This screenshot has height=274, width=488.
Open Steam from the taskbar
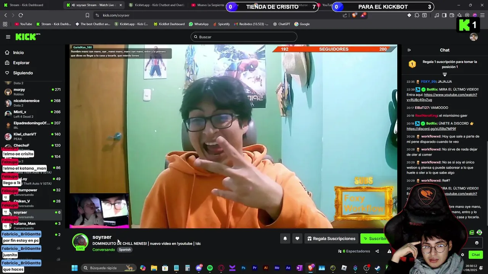click(377, 268)
